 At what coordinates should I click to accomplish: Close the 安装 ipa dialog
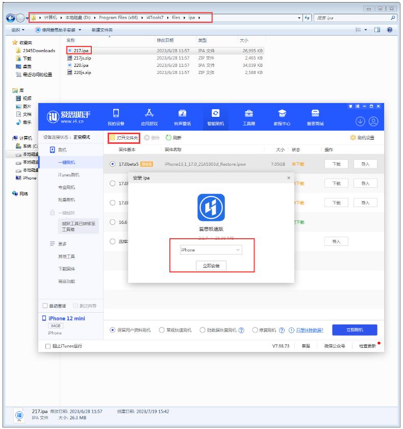(289, 178)
